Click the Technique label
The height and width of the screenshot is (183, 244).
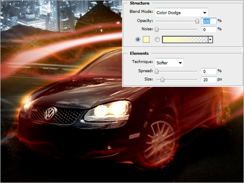point(142,61)
